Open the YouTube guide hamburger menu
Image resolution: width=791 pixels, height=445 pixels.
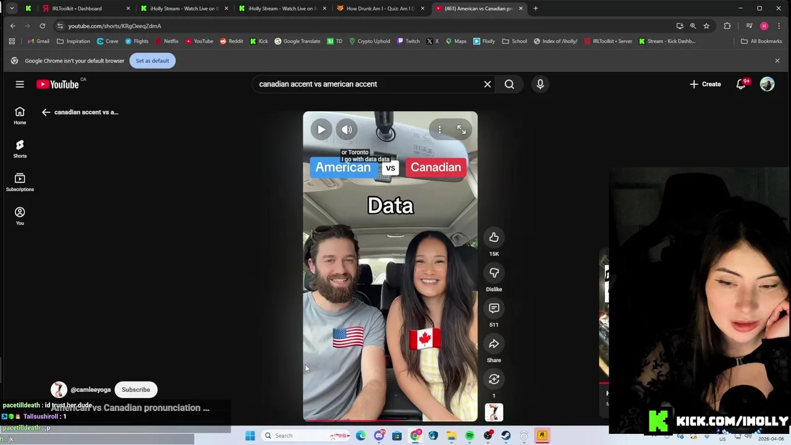pos(20,84)
